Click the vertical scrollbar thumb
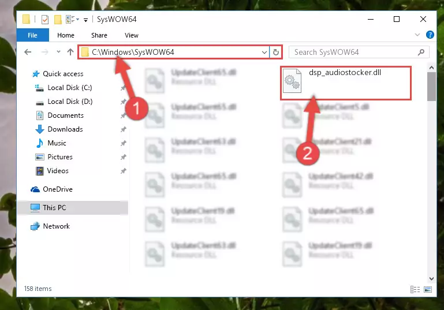Screen dimensions: 444x310 431,87
